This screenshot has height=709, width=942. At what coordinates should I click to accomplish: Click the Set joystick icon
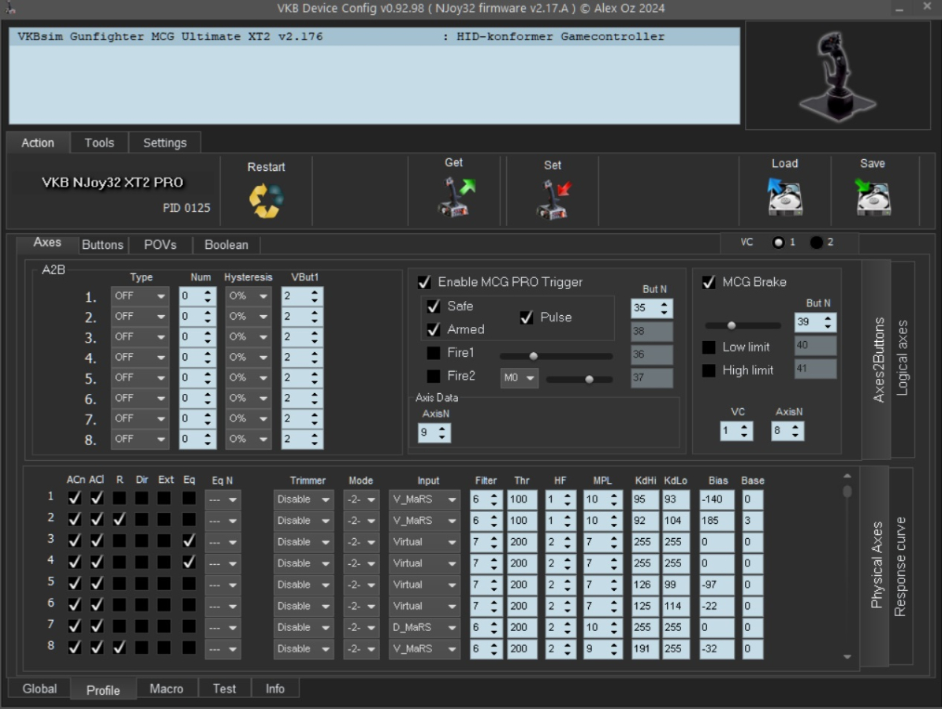pos(553,200)
